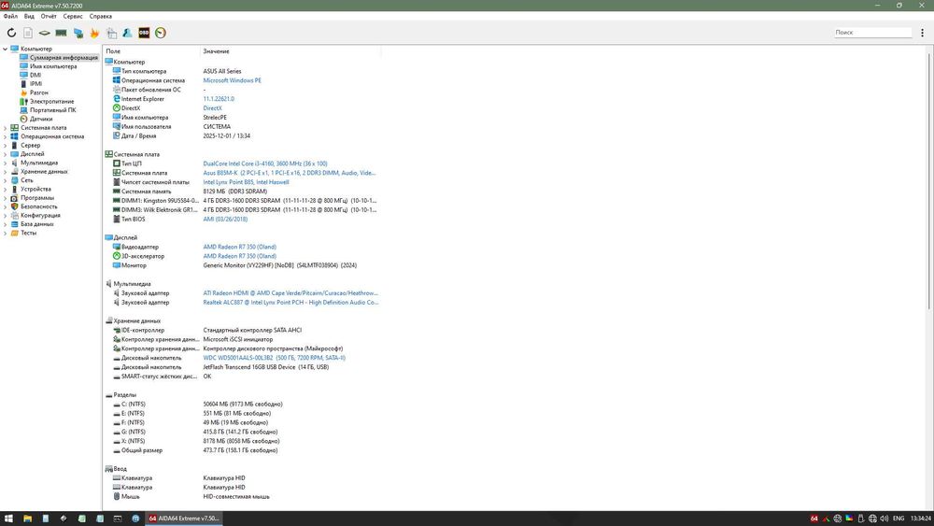
Task: Open the memory module tool icon
Action: (62, 33)
